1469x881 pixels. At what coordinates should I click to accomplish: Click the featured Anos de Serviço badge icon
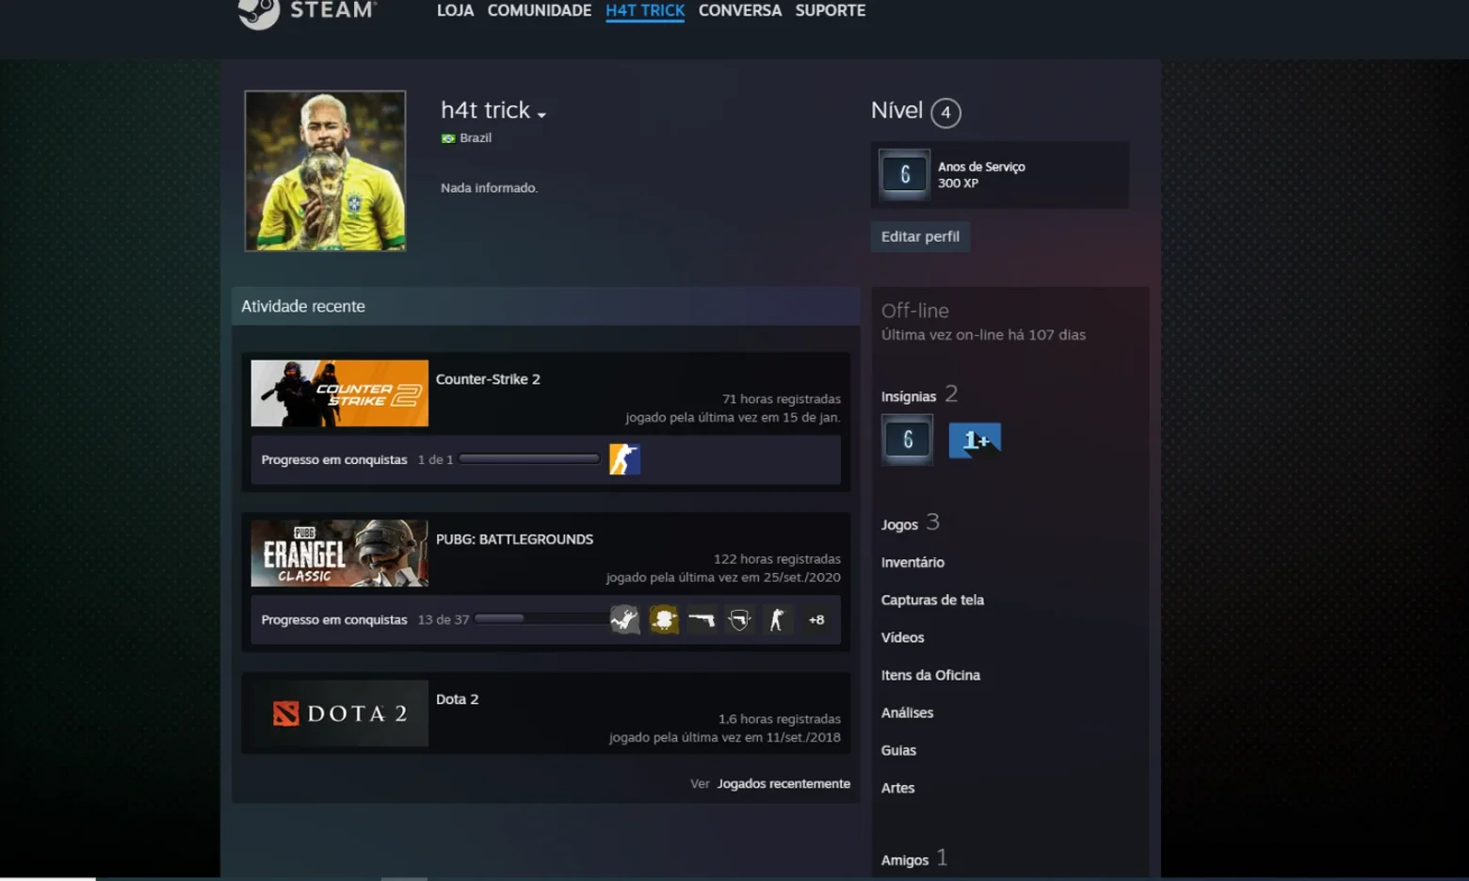(904, 174)
